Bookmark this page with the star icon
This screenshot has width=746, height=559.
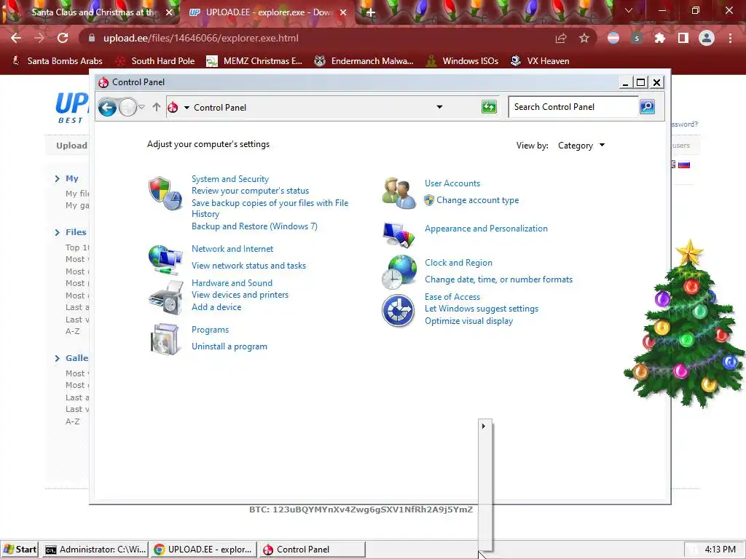[x=584, y=38]
